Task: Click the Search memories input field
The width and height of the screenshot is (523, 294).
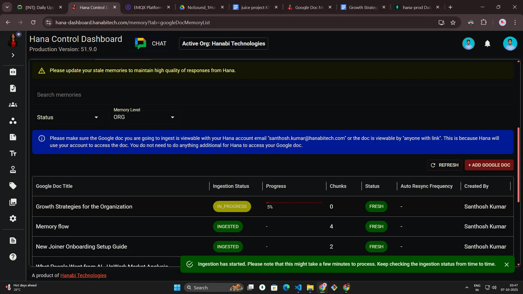Action: (272, 95)
